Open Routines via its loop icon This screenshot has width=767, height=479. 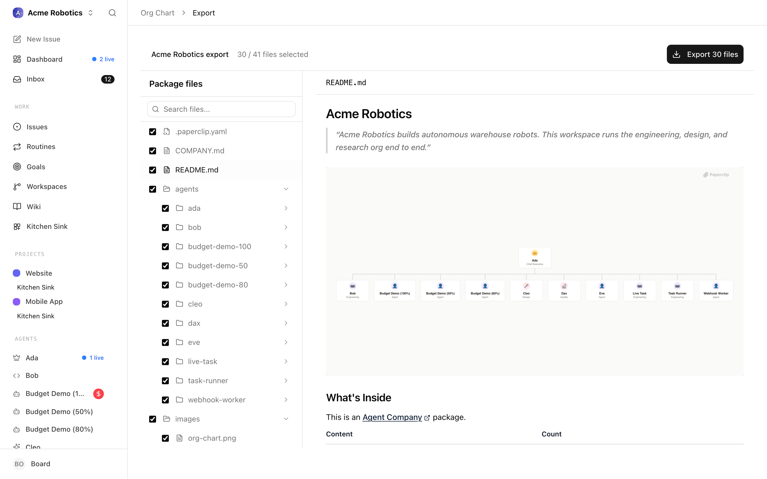click(x=17, y=147)
